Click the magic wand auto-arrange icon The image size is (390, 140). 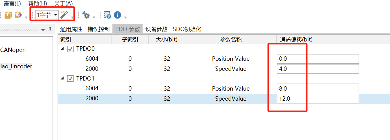(x=64, y=15)
